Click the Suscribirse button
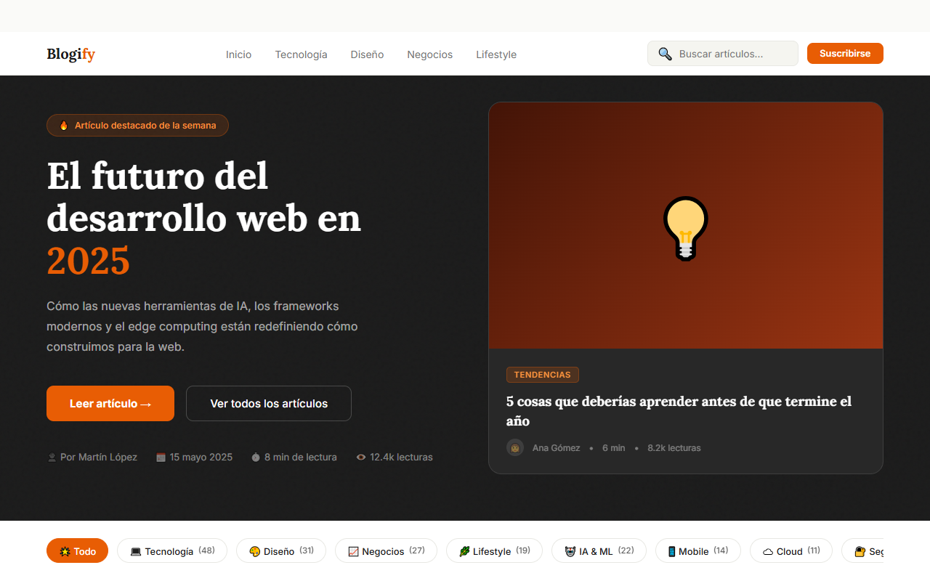The height and width of the screenshot is (581, 930). (845, 54)
